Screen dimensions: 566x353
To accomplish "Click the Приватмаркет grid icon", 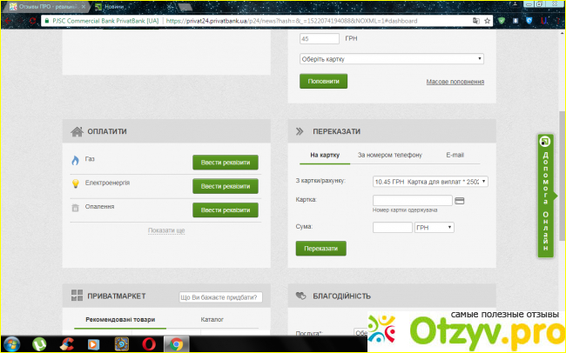I will [77, 296].
